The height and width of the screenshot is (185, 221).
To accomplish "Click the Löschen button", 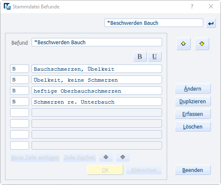I will 193,126.
